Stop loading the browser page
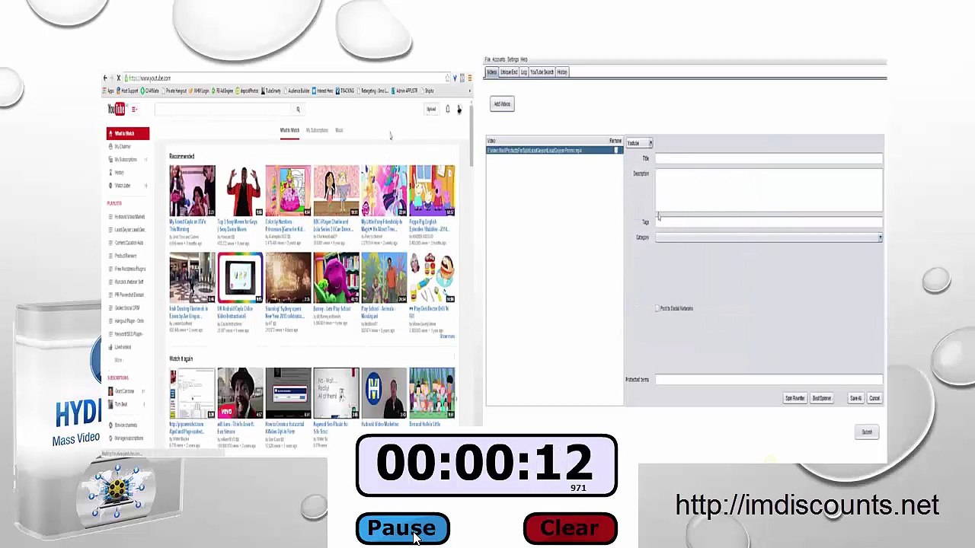Screen dimensions: 975x548 [x=118, y=78]
